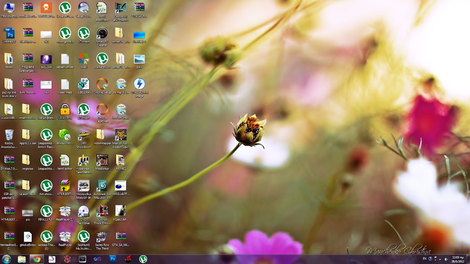This screenshot has width=470, height=264.
Task: Click the Windows Start button
Action: (x=7, y=259)
